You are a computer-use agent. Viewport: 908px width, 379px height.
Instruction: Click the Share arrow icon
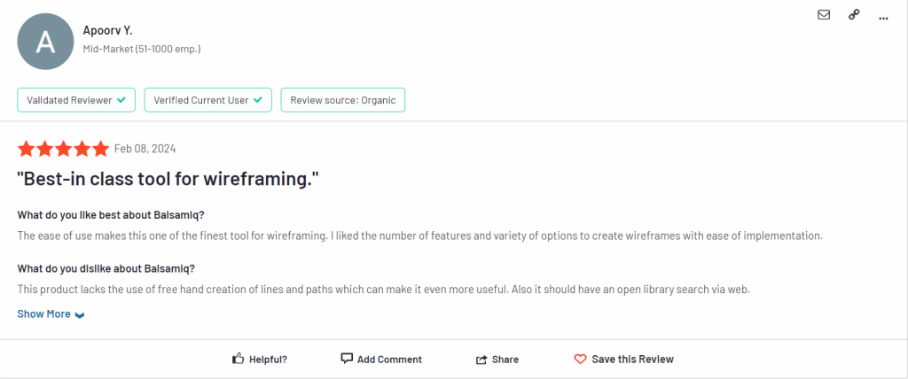click(x=481, y=360)
